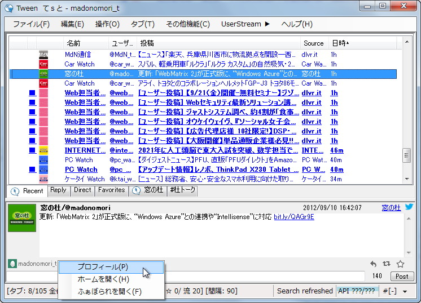The height and width of the screenshot is (303, 421).
Task: Switch to the Favorites tab
Action: tap(111, 190)
